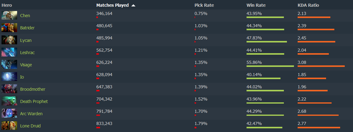Image resolution: width=353 pixels, height=132 pixels.
Task: Click Visage's green win rate bar
Action: point(270,66)
